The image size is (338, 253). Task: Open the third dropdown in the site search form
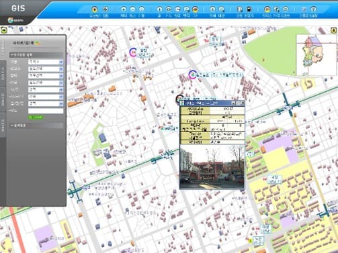pyautogui.click(x=46, y=76)
